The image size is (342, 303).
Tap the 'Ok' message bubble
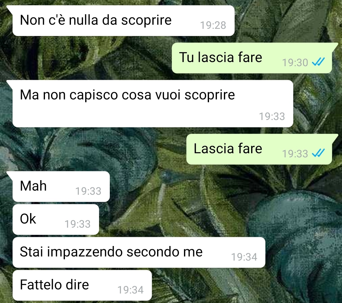pyautogui.click(x=56, y=219)
